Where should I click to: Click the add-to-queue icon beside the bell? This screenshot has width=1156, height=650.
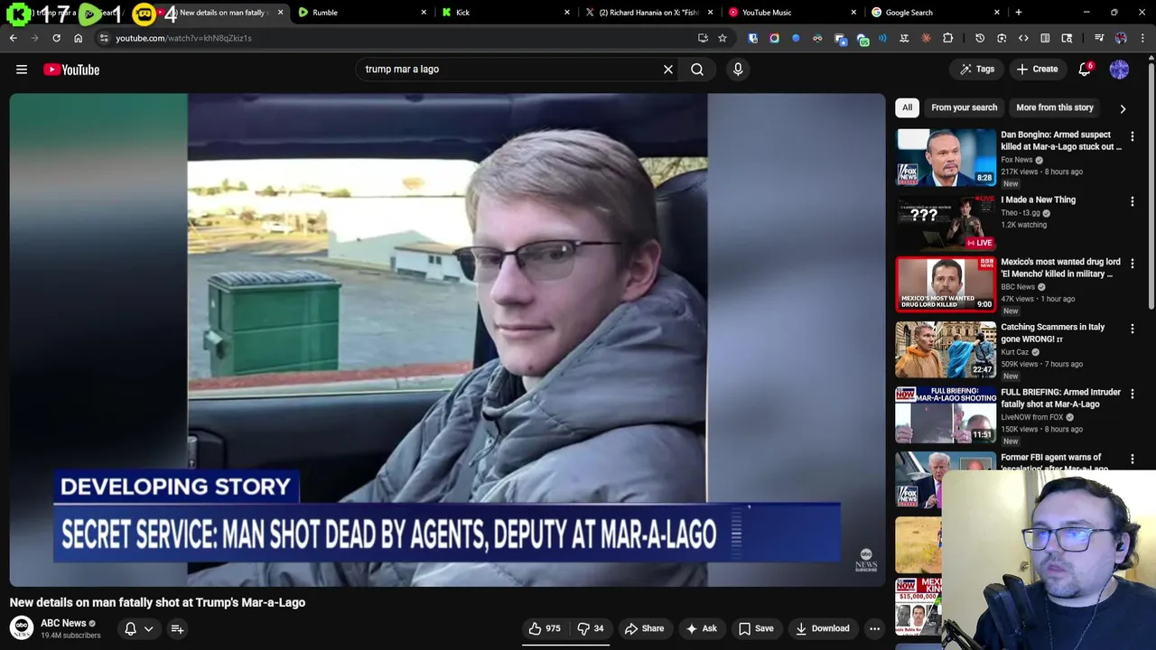pos(177,628)
